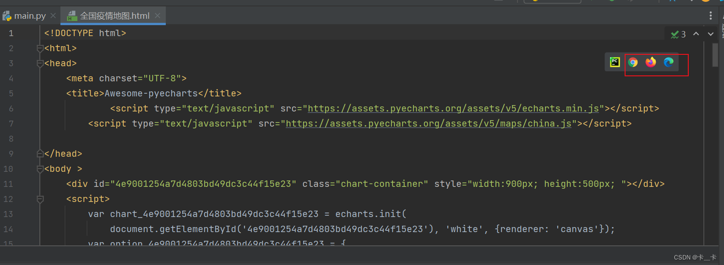Open the echarts.min.js URL link
This screenshot has width=724, height=265.
[453, 109]
